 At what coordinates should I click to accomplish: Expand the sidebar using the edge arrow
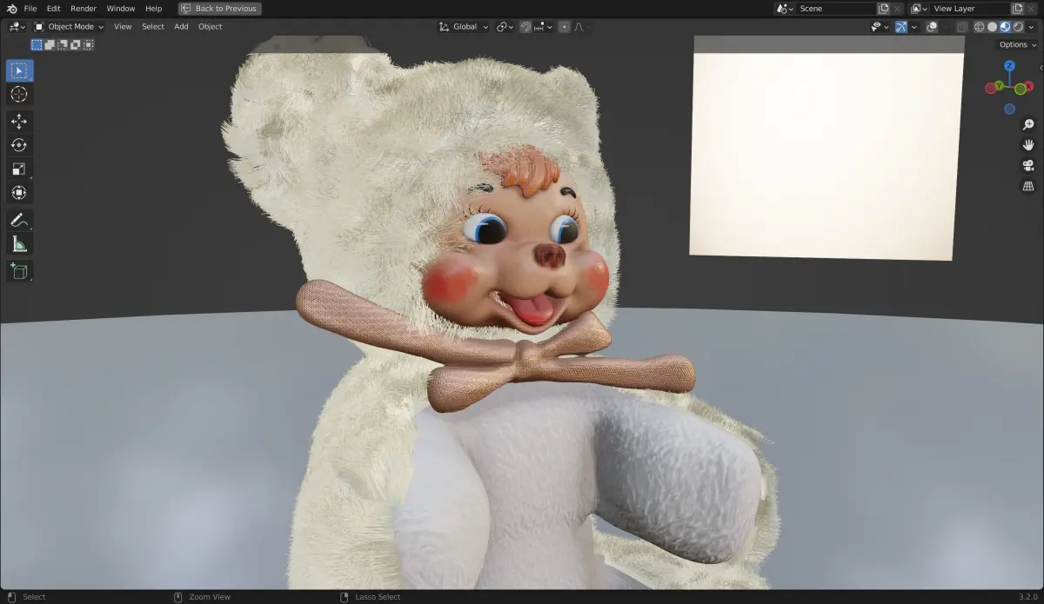tap(1041, 67)
